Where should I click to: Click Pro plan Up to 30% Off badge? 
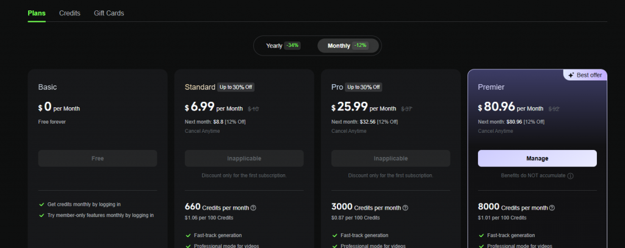pyautogui.click(x=364, y=87)
